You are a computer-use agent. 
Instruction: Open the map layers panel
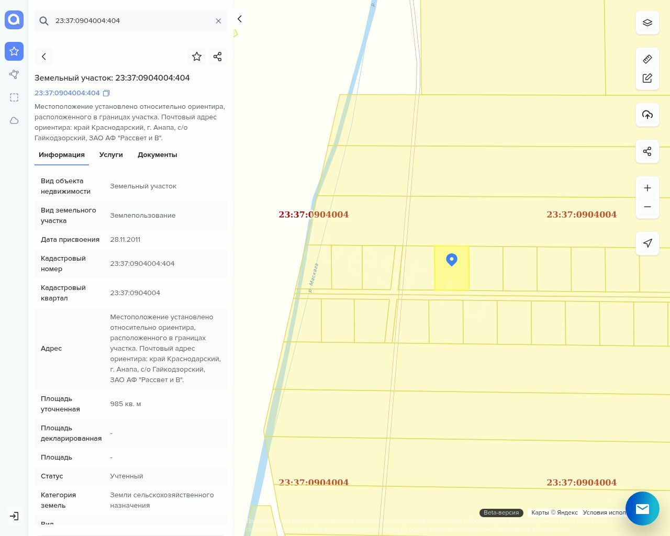coord(647,23)
